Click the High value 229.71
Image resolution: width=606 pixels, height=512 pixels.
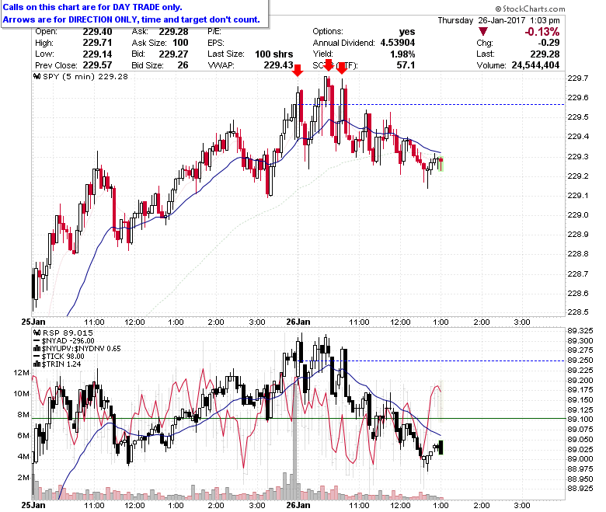97,43
